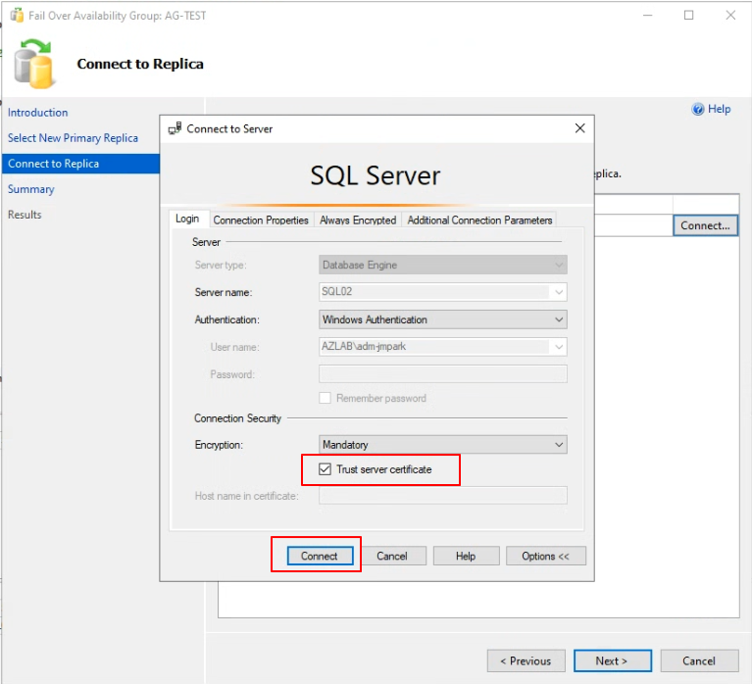Click Cancel in Connect to Server dialog
The height and width of the screenshot is (684, 752).
[x=392, y=556]
